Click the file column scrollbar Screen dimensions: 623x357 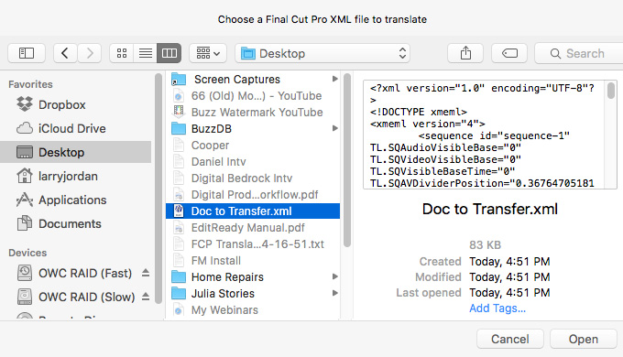click(x=347, y=160)
